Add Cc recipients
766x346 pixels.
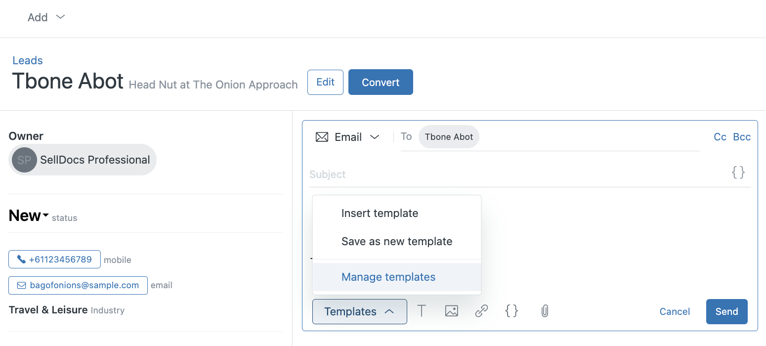[720, 137]
